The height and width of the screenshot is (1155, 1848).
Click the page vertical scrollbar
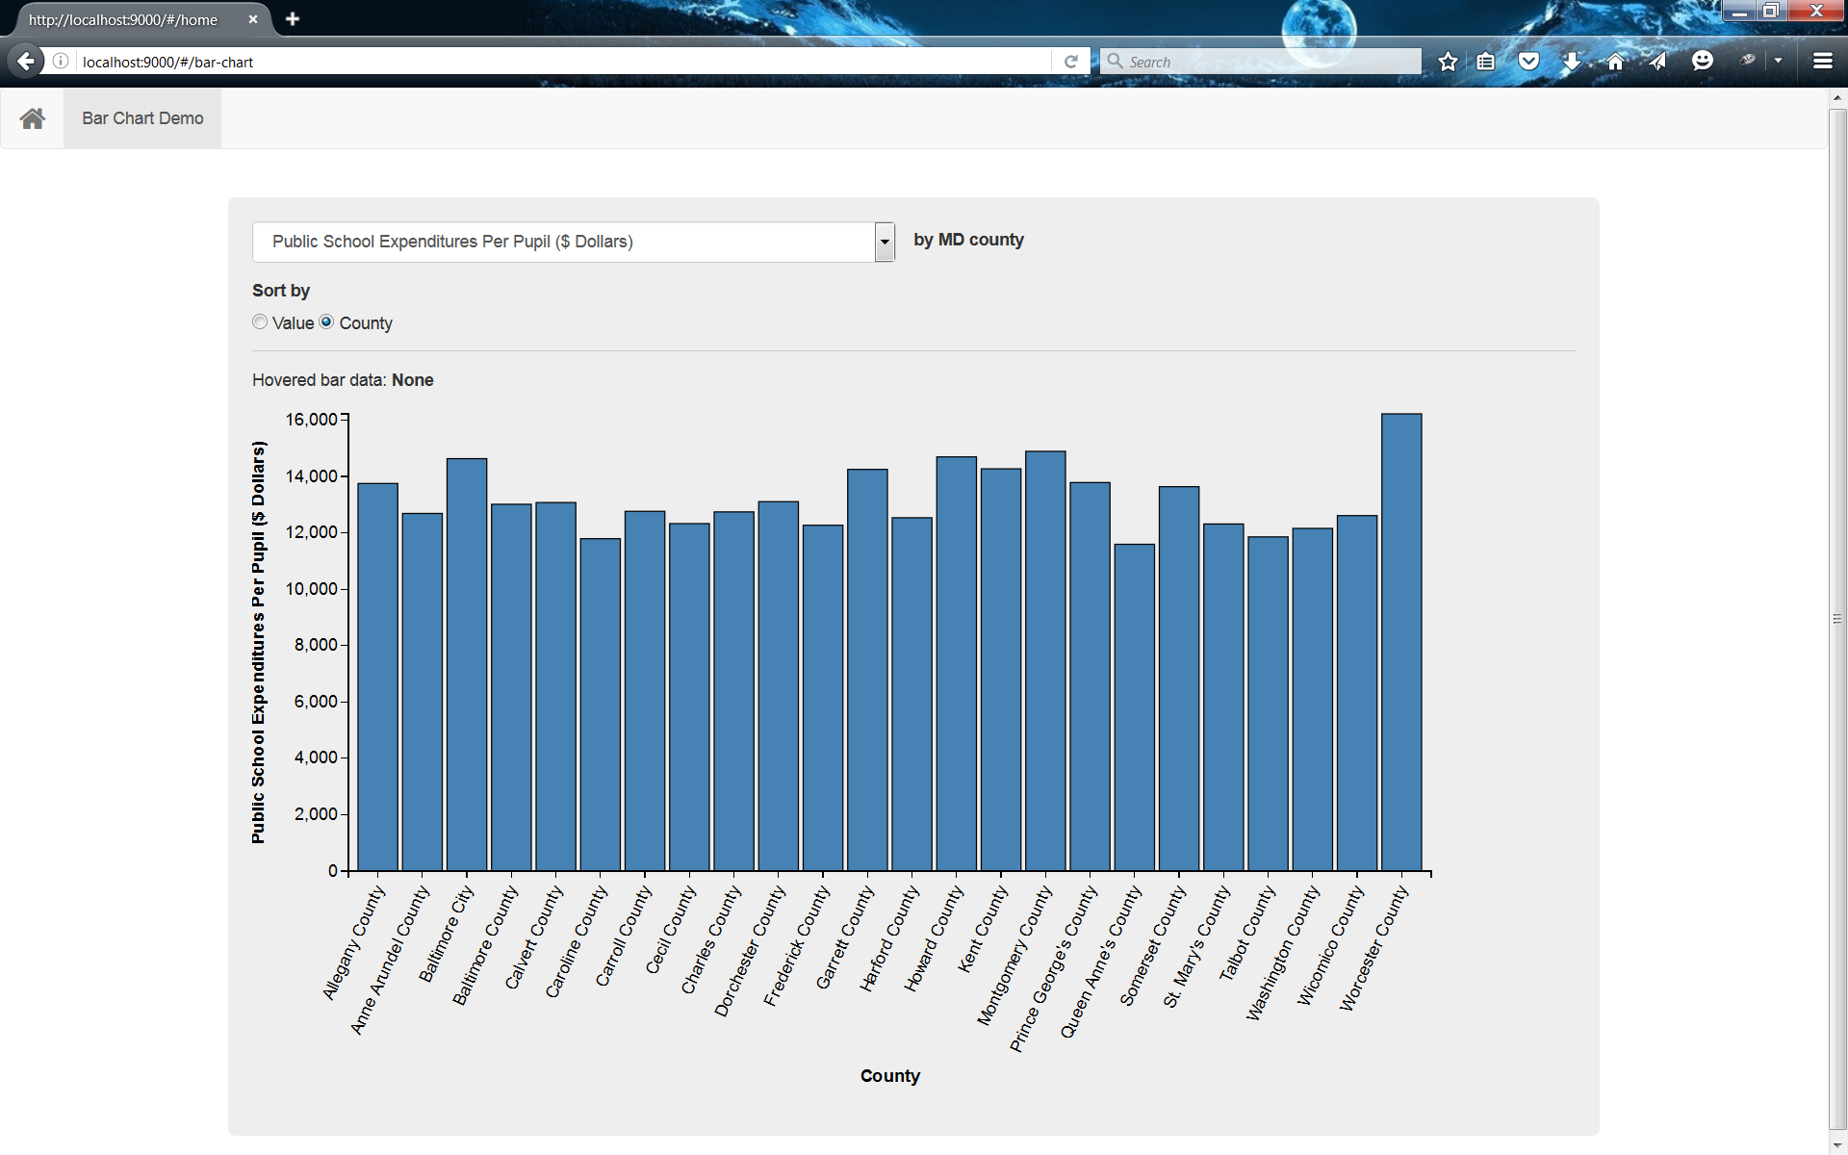click(1837, 619)
